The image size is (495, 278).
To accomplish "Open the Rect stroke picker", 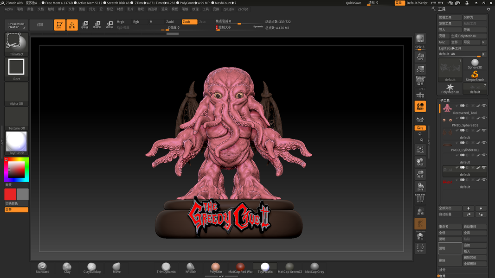I will (x=16, y=69).
